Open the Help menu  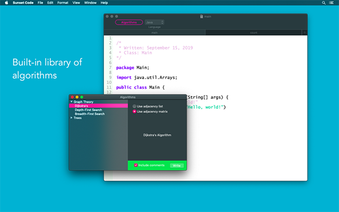pyautogui.click(x=104, y=3)
